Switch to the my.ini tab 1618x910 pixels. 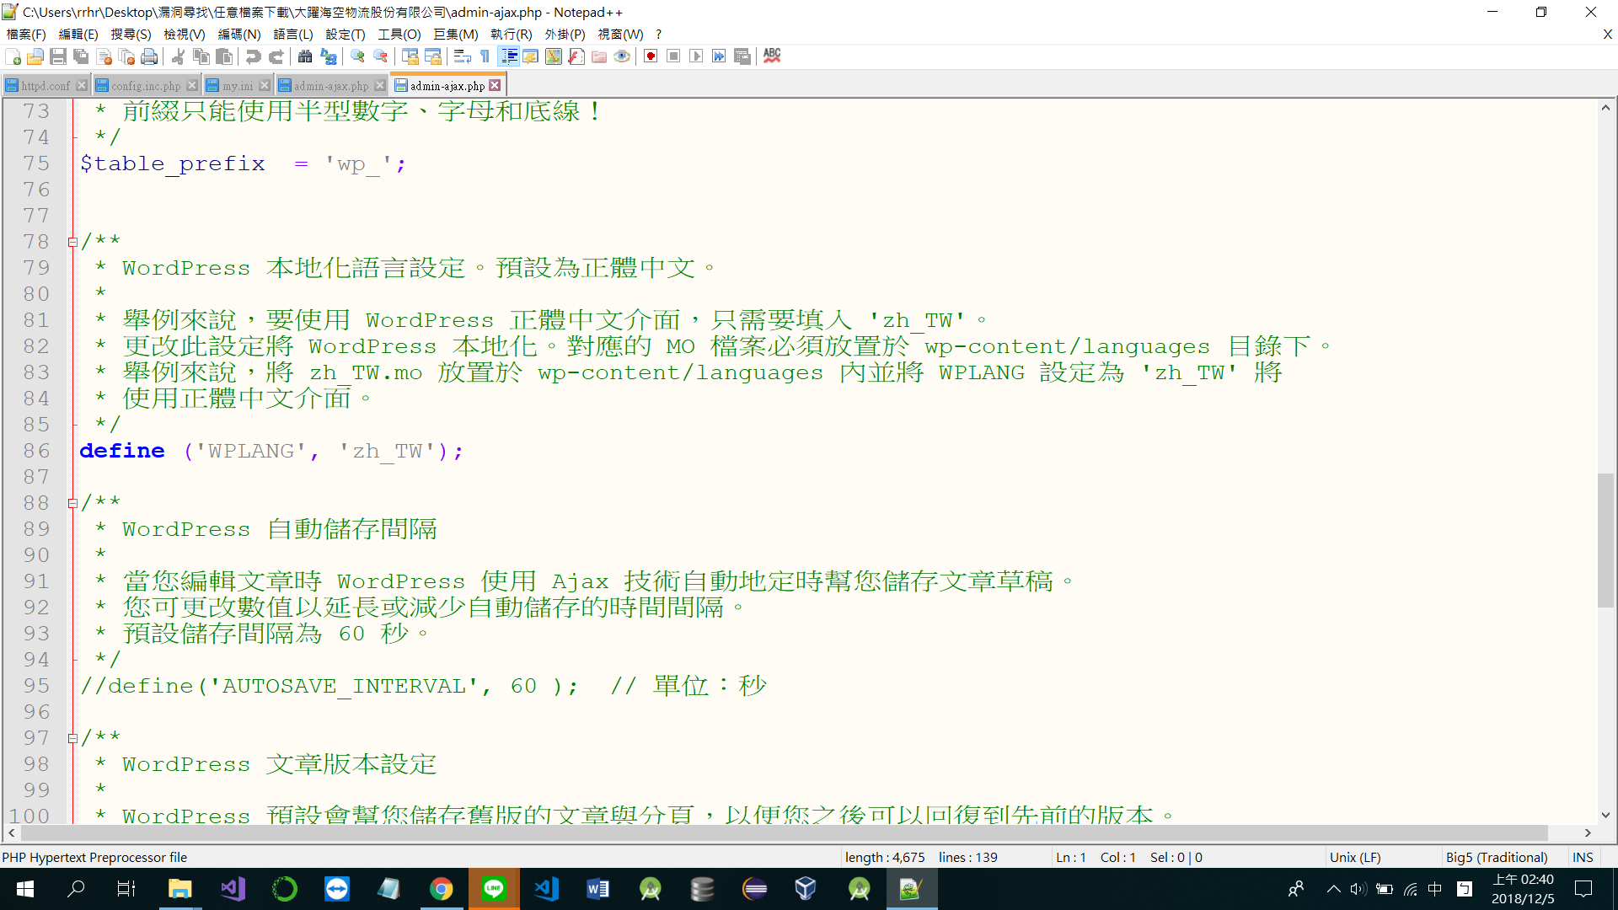[238, 86]
